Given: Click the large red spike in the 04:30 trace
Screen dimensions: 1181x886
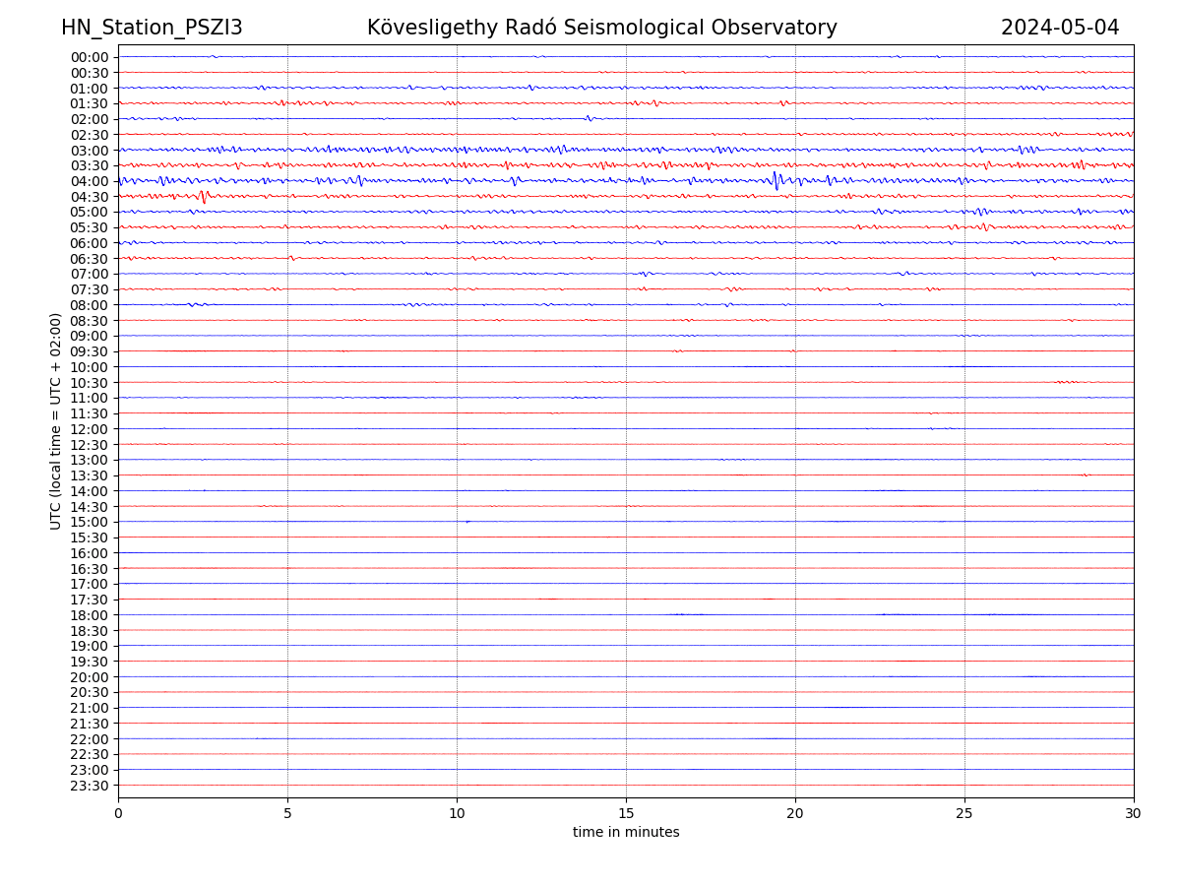Looking at the screenshot, I should (x=204, y=197).
